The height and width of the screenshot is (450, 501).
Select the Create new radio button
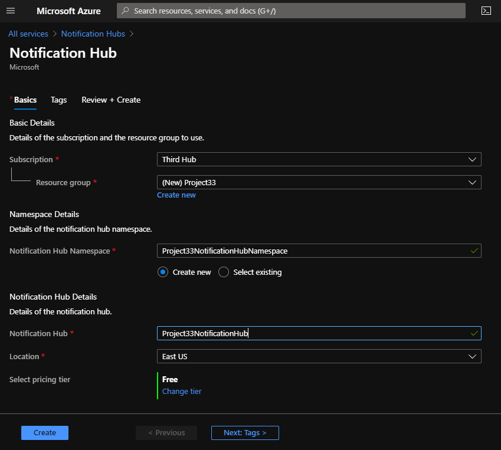[x=163, y=272]
